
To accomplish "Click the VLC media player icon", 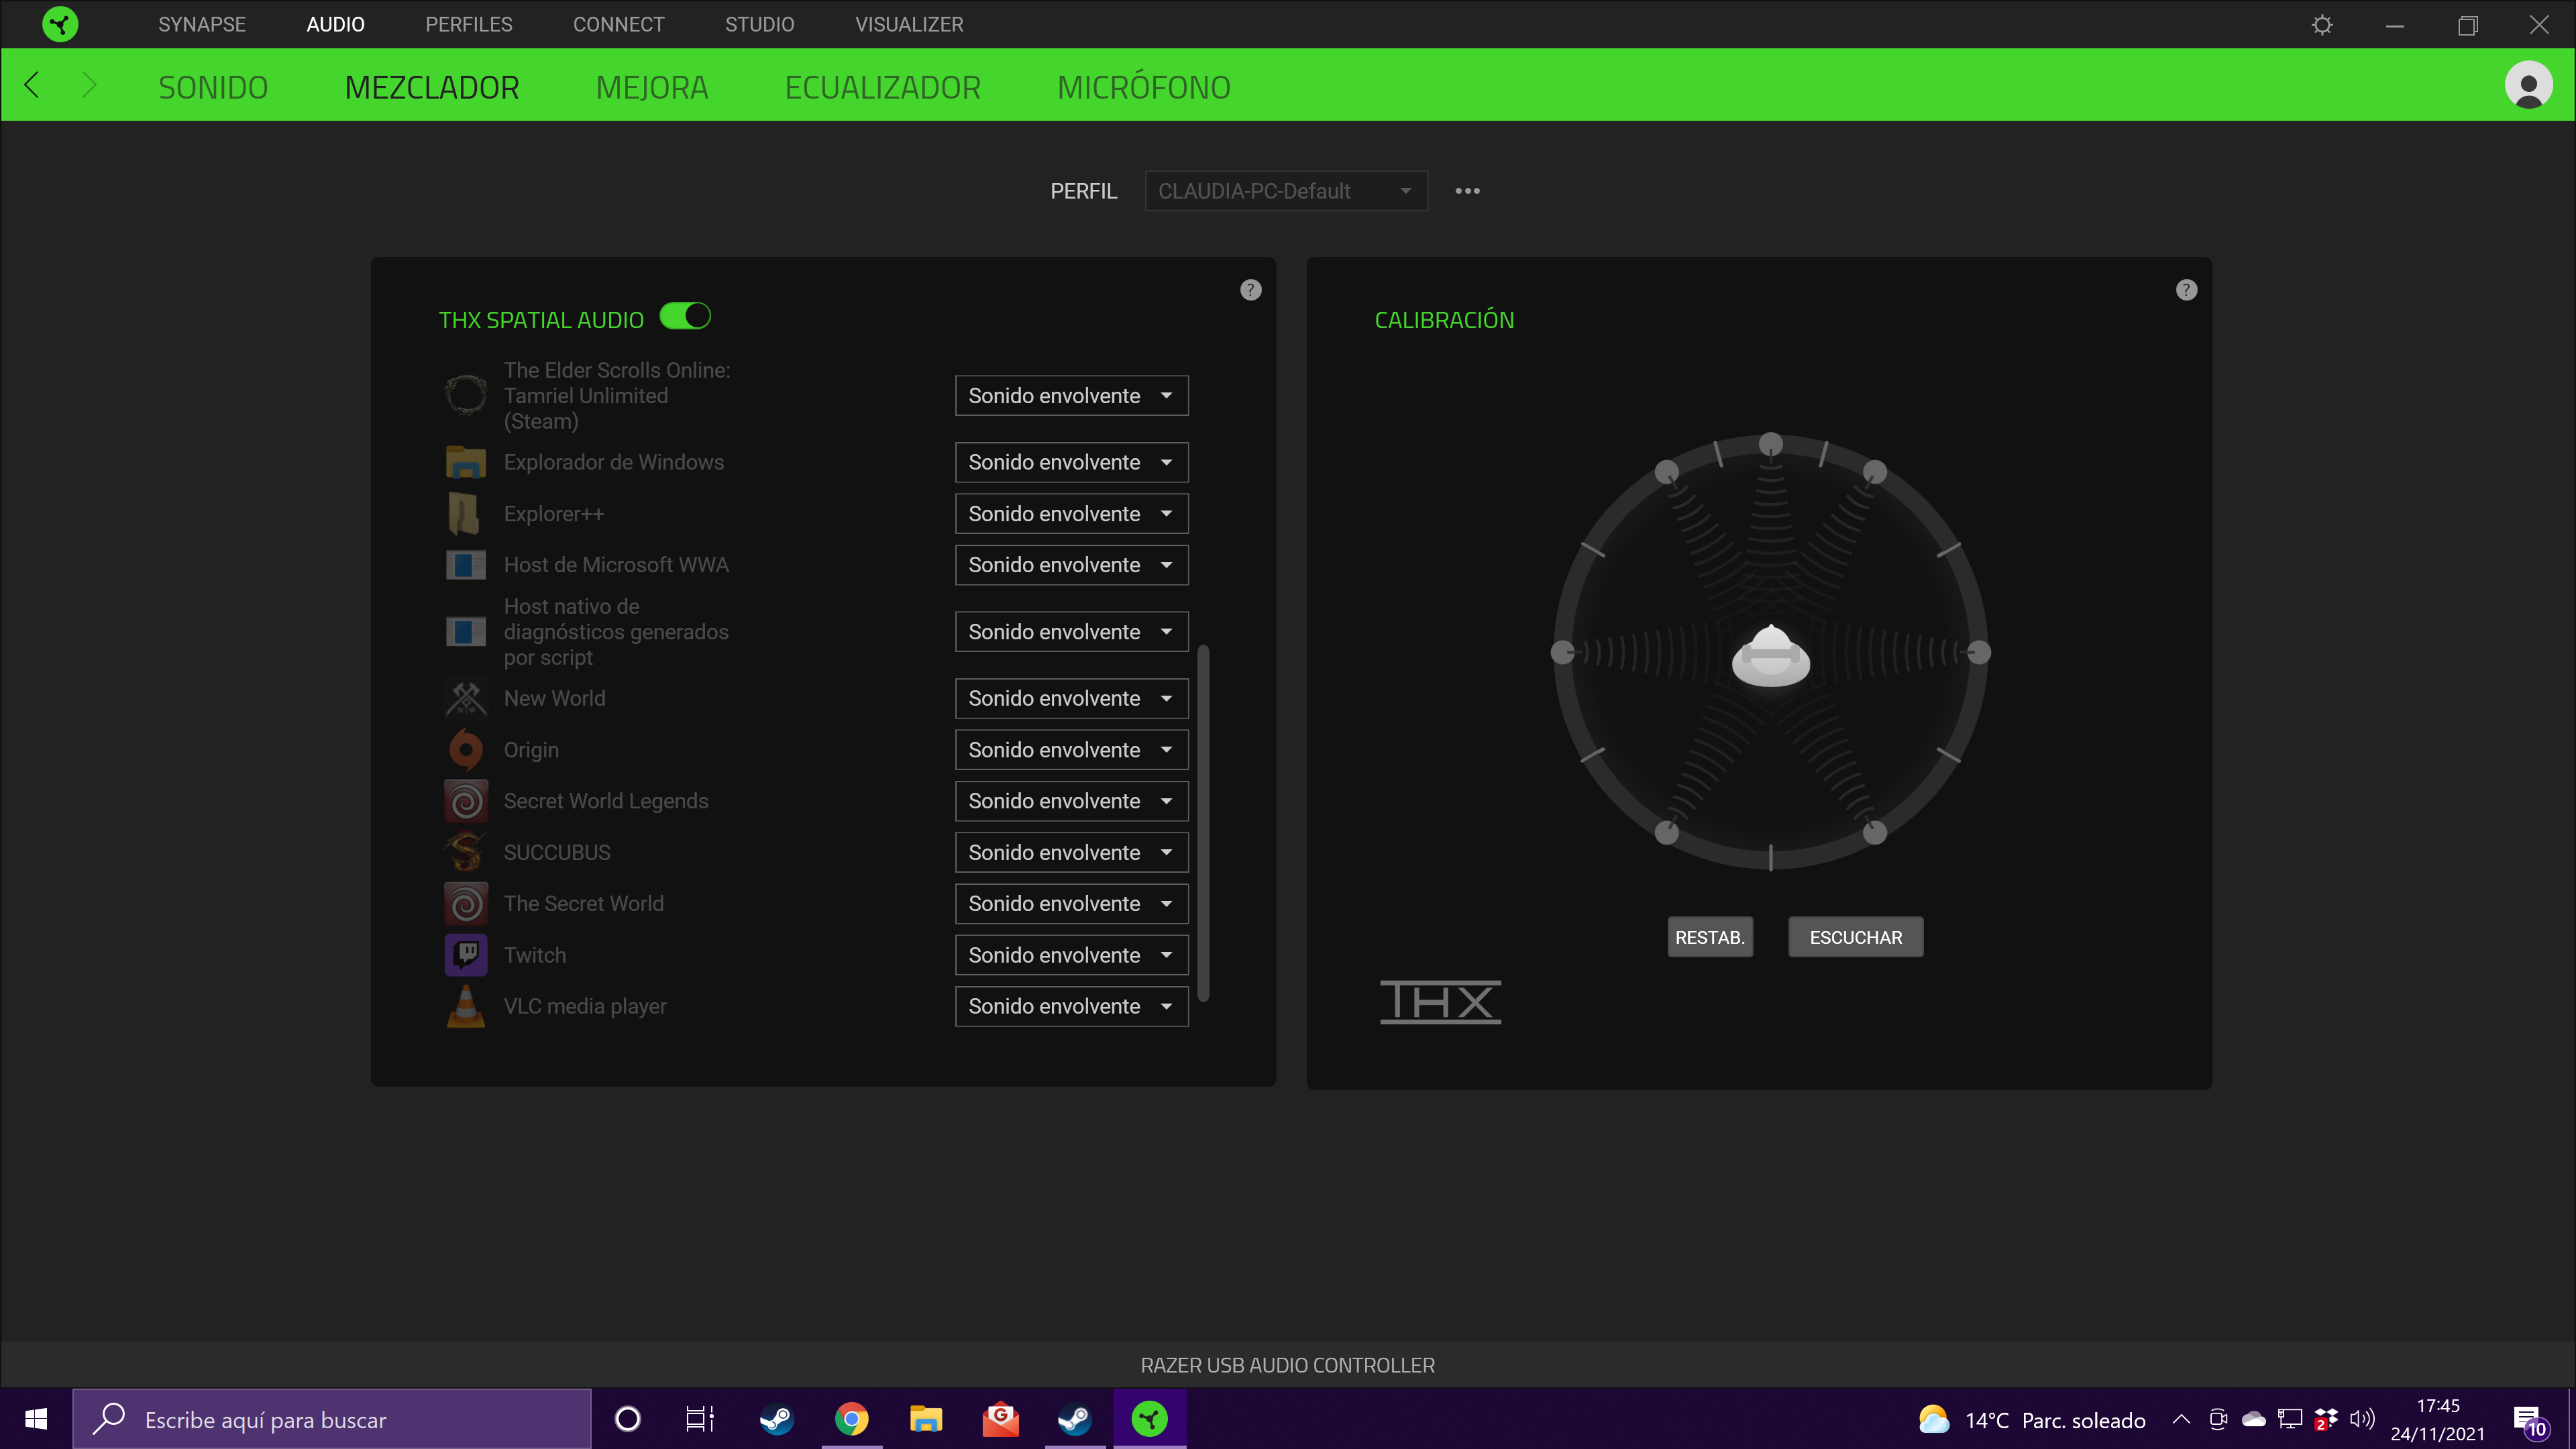I will (x=465, y=1006).
